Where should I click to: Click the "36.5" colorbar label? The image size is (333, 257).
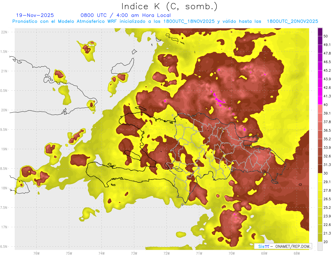[x=327, y=130]
